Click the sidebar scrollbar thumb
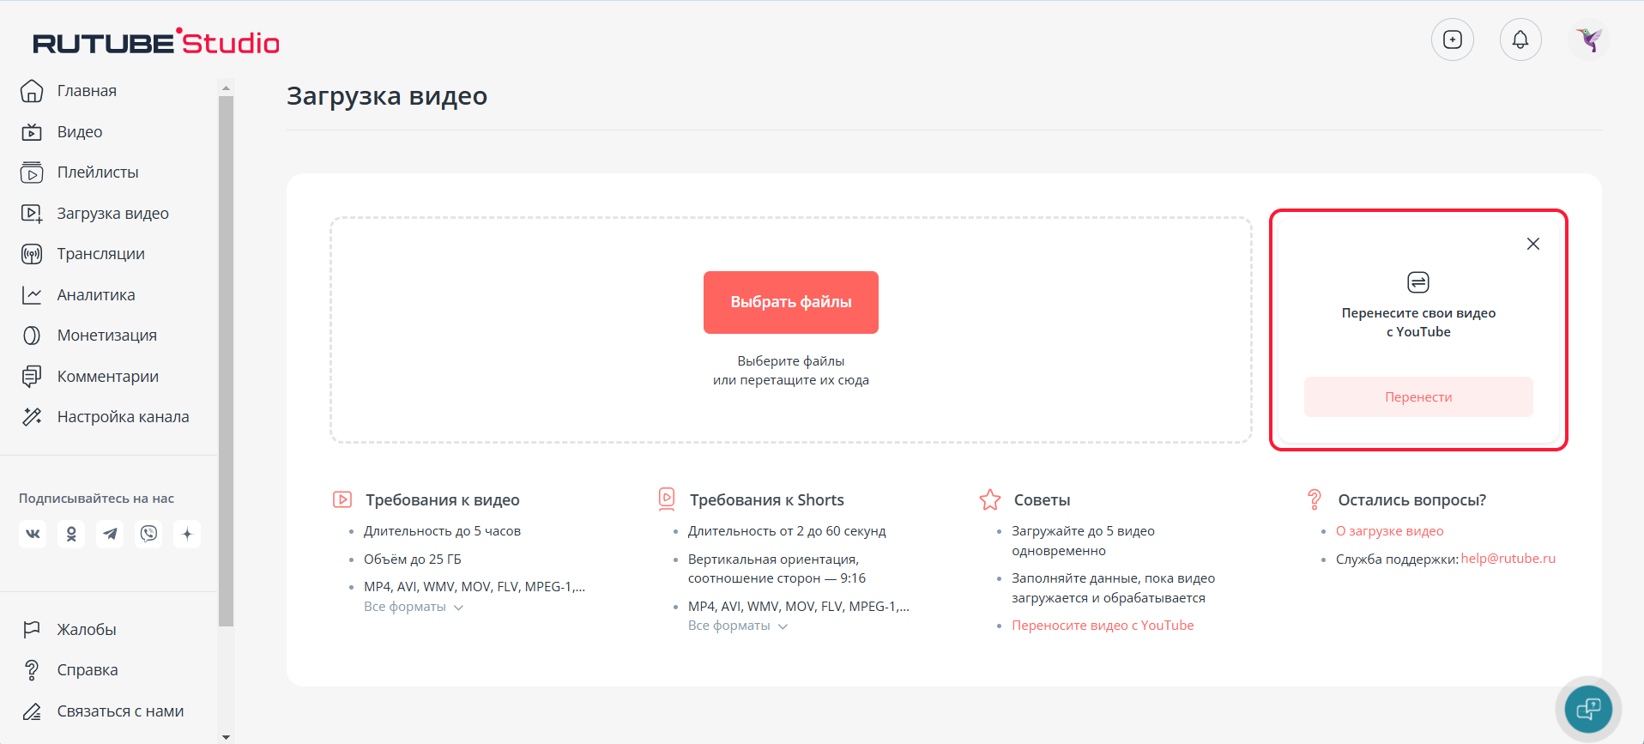The width and height of the screenshot is (1644, 744). point(226,361)
